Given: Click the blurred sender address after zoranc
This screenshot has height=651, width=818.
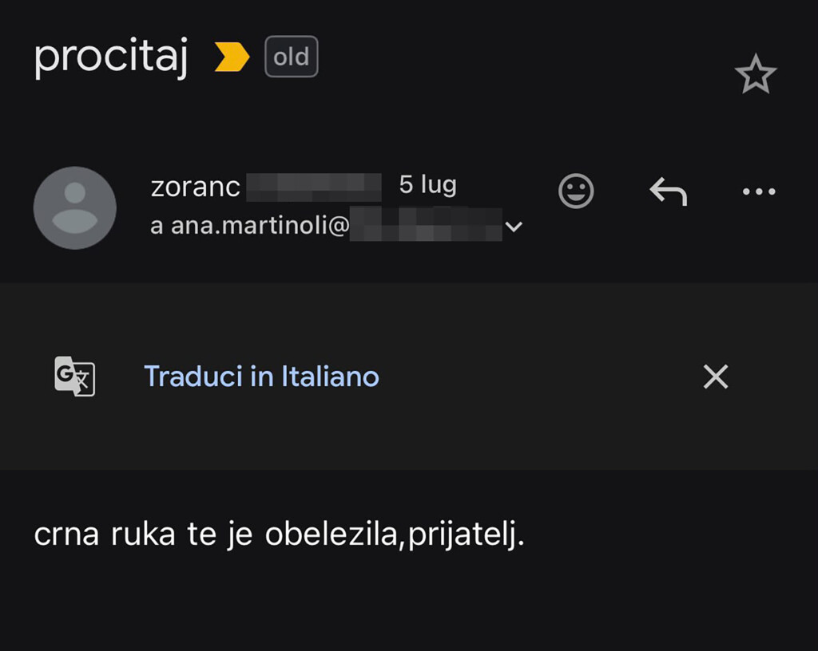Looking at the screenshot, I should pyautogui.click(x=313, y=187).
